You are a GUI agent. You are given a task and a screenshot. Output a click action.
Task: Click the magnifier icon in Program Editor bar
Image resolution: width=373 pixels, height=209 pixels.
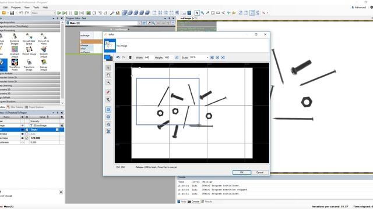(x=154, y=23)
